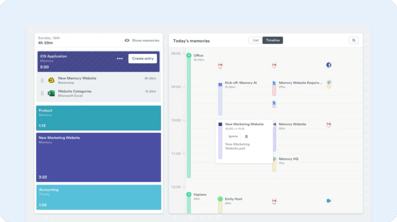Click the trash icon next to Ignore
397x222 pixels.
[246, 137]
